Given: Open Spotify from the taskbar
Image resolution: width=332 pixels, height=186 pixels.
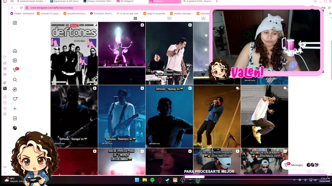Looking at the screenshot, I should tap(152, 180).
